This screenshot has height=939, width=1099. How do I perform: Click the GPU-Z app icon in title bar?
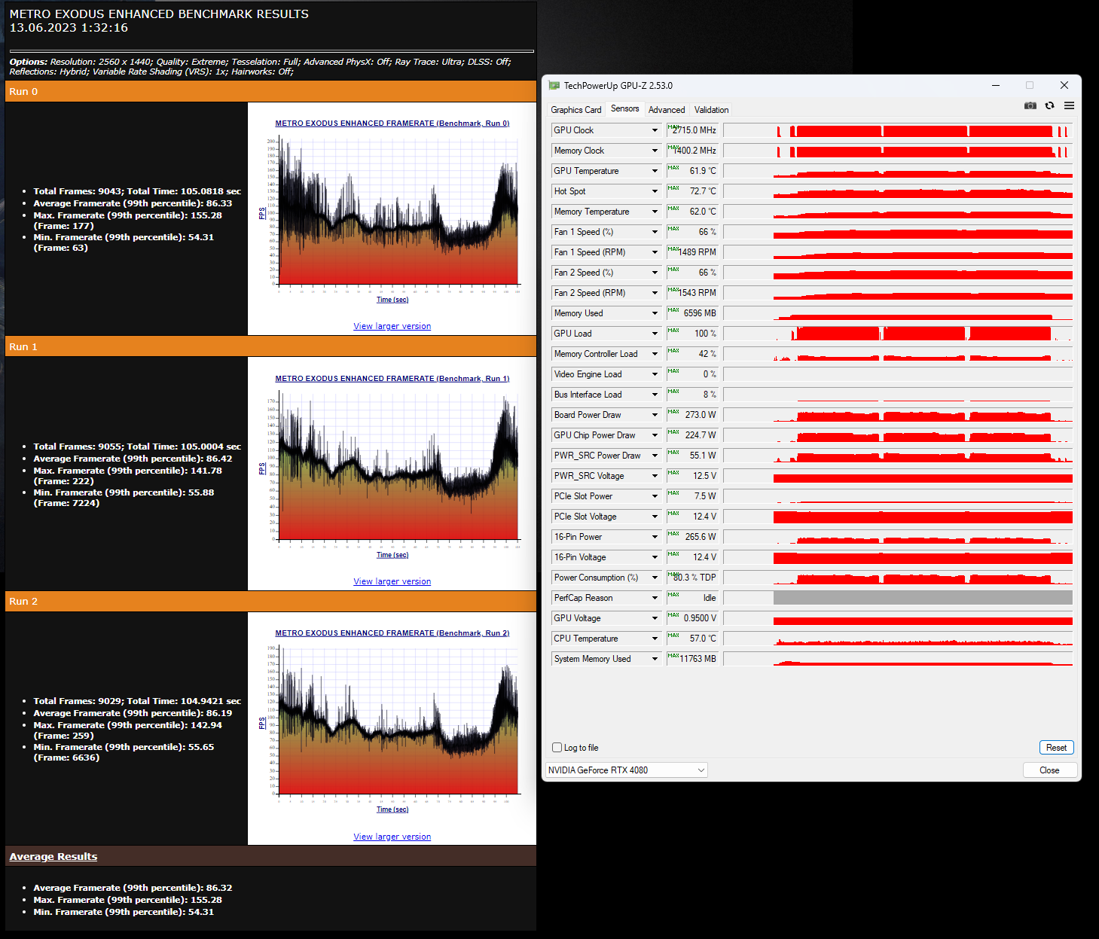[554, 86]
